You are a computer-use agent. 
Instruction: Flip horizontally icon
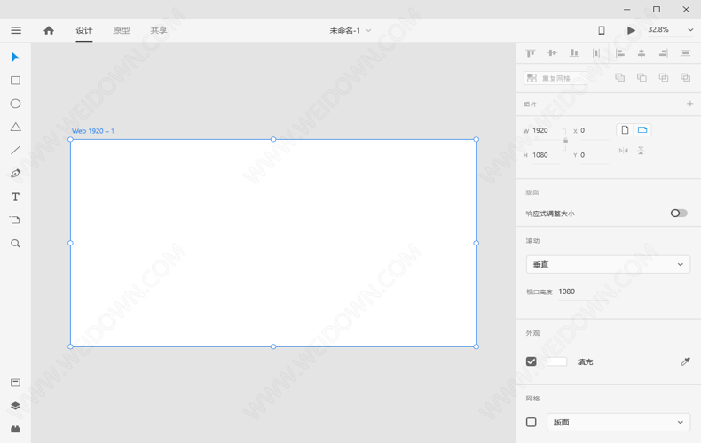pyautogui.click(x=624, y=151)
